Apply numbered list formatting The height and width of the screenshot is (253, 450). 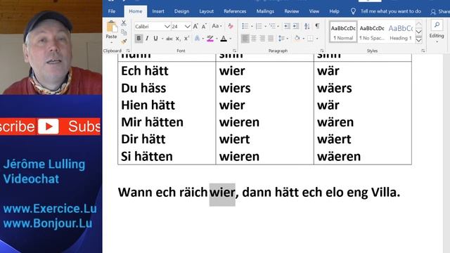259,27
